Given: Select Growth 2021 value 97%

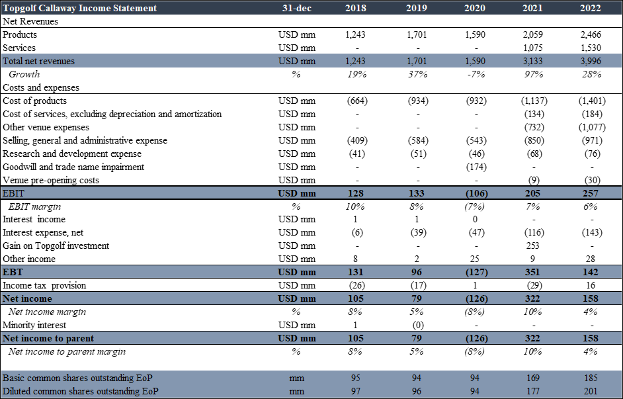Looking at the screenshot, I should pos(533,74).
